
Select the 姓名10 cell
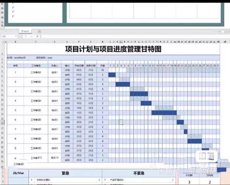(54, 158)
